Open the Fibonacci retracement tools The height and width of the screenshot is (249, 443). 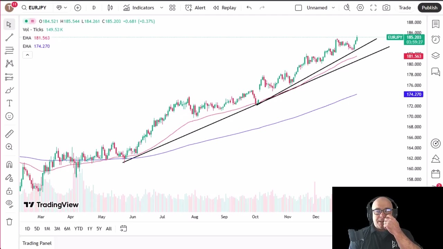[9, 50]
